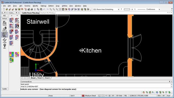Open the Artisan application icon

(5, 41)
